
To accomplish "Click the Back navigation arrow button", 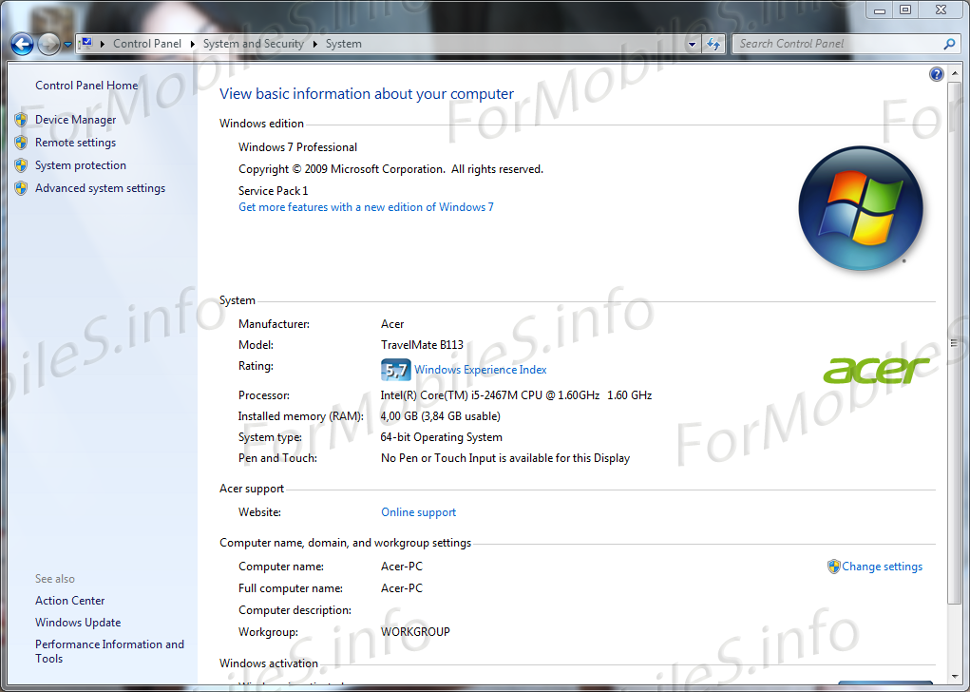I will [x=22, y=44].
